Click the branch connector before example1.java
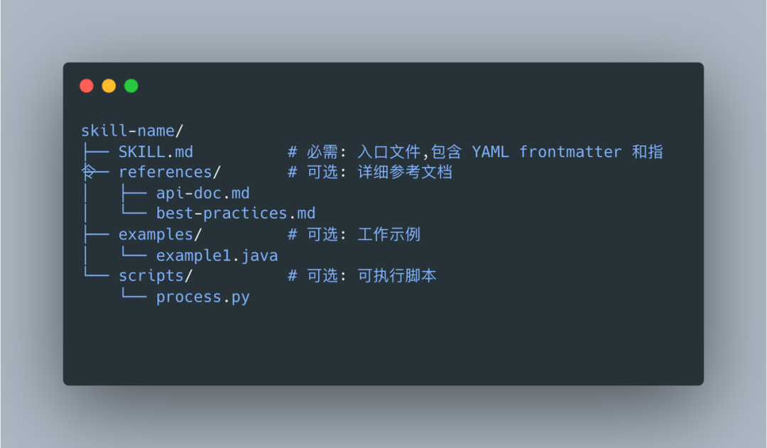The width and height of the screenshot is (767, 448). [134, 252]
